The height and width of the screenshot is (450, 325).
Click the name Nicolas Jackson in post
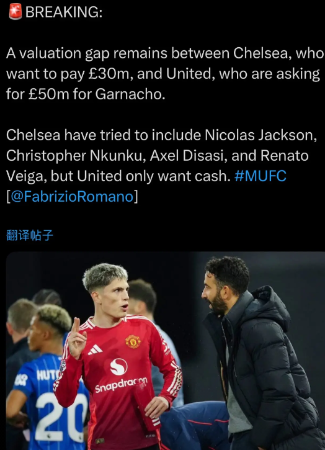(260, 135)
